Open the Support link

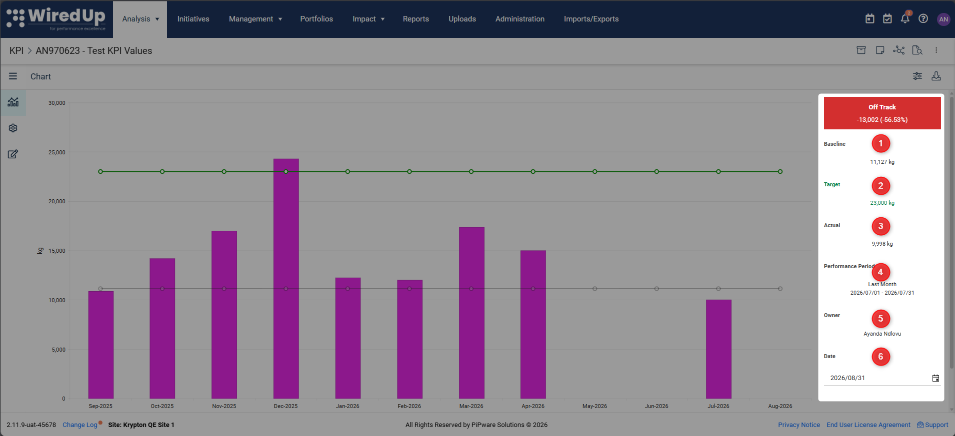click(933, 425)
